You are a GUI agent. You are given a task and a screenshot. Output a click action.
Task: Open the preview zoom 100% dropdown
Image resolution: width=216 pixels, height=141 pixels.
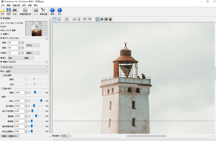(65, 136)
